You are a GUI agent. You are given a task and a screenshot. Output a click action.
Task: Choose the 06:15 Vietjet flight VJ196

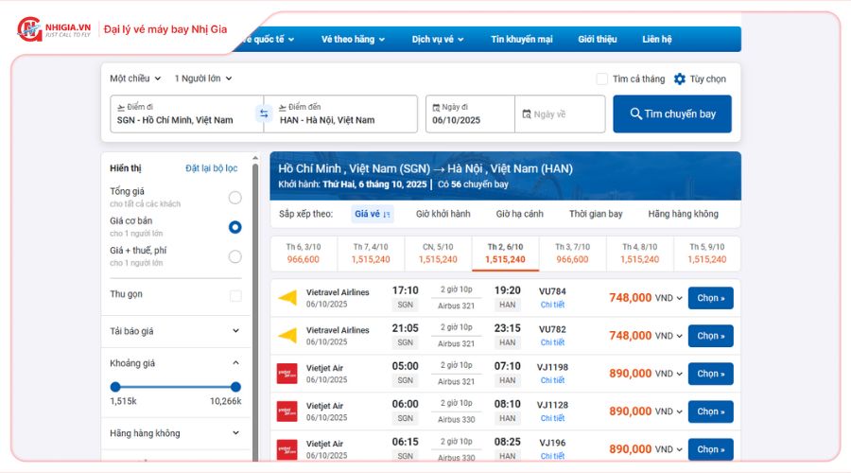pyautogui.click(x=710, y=449)
